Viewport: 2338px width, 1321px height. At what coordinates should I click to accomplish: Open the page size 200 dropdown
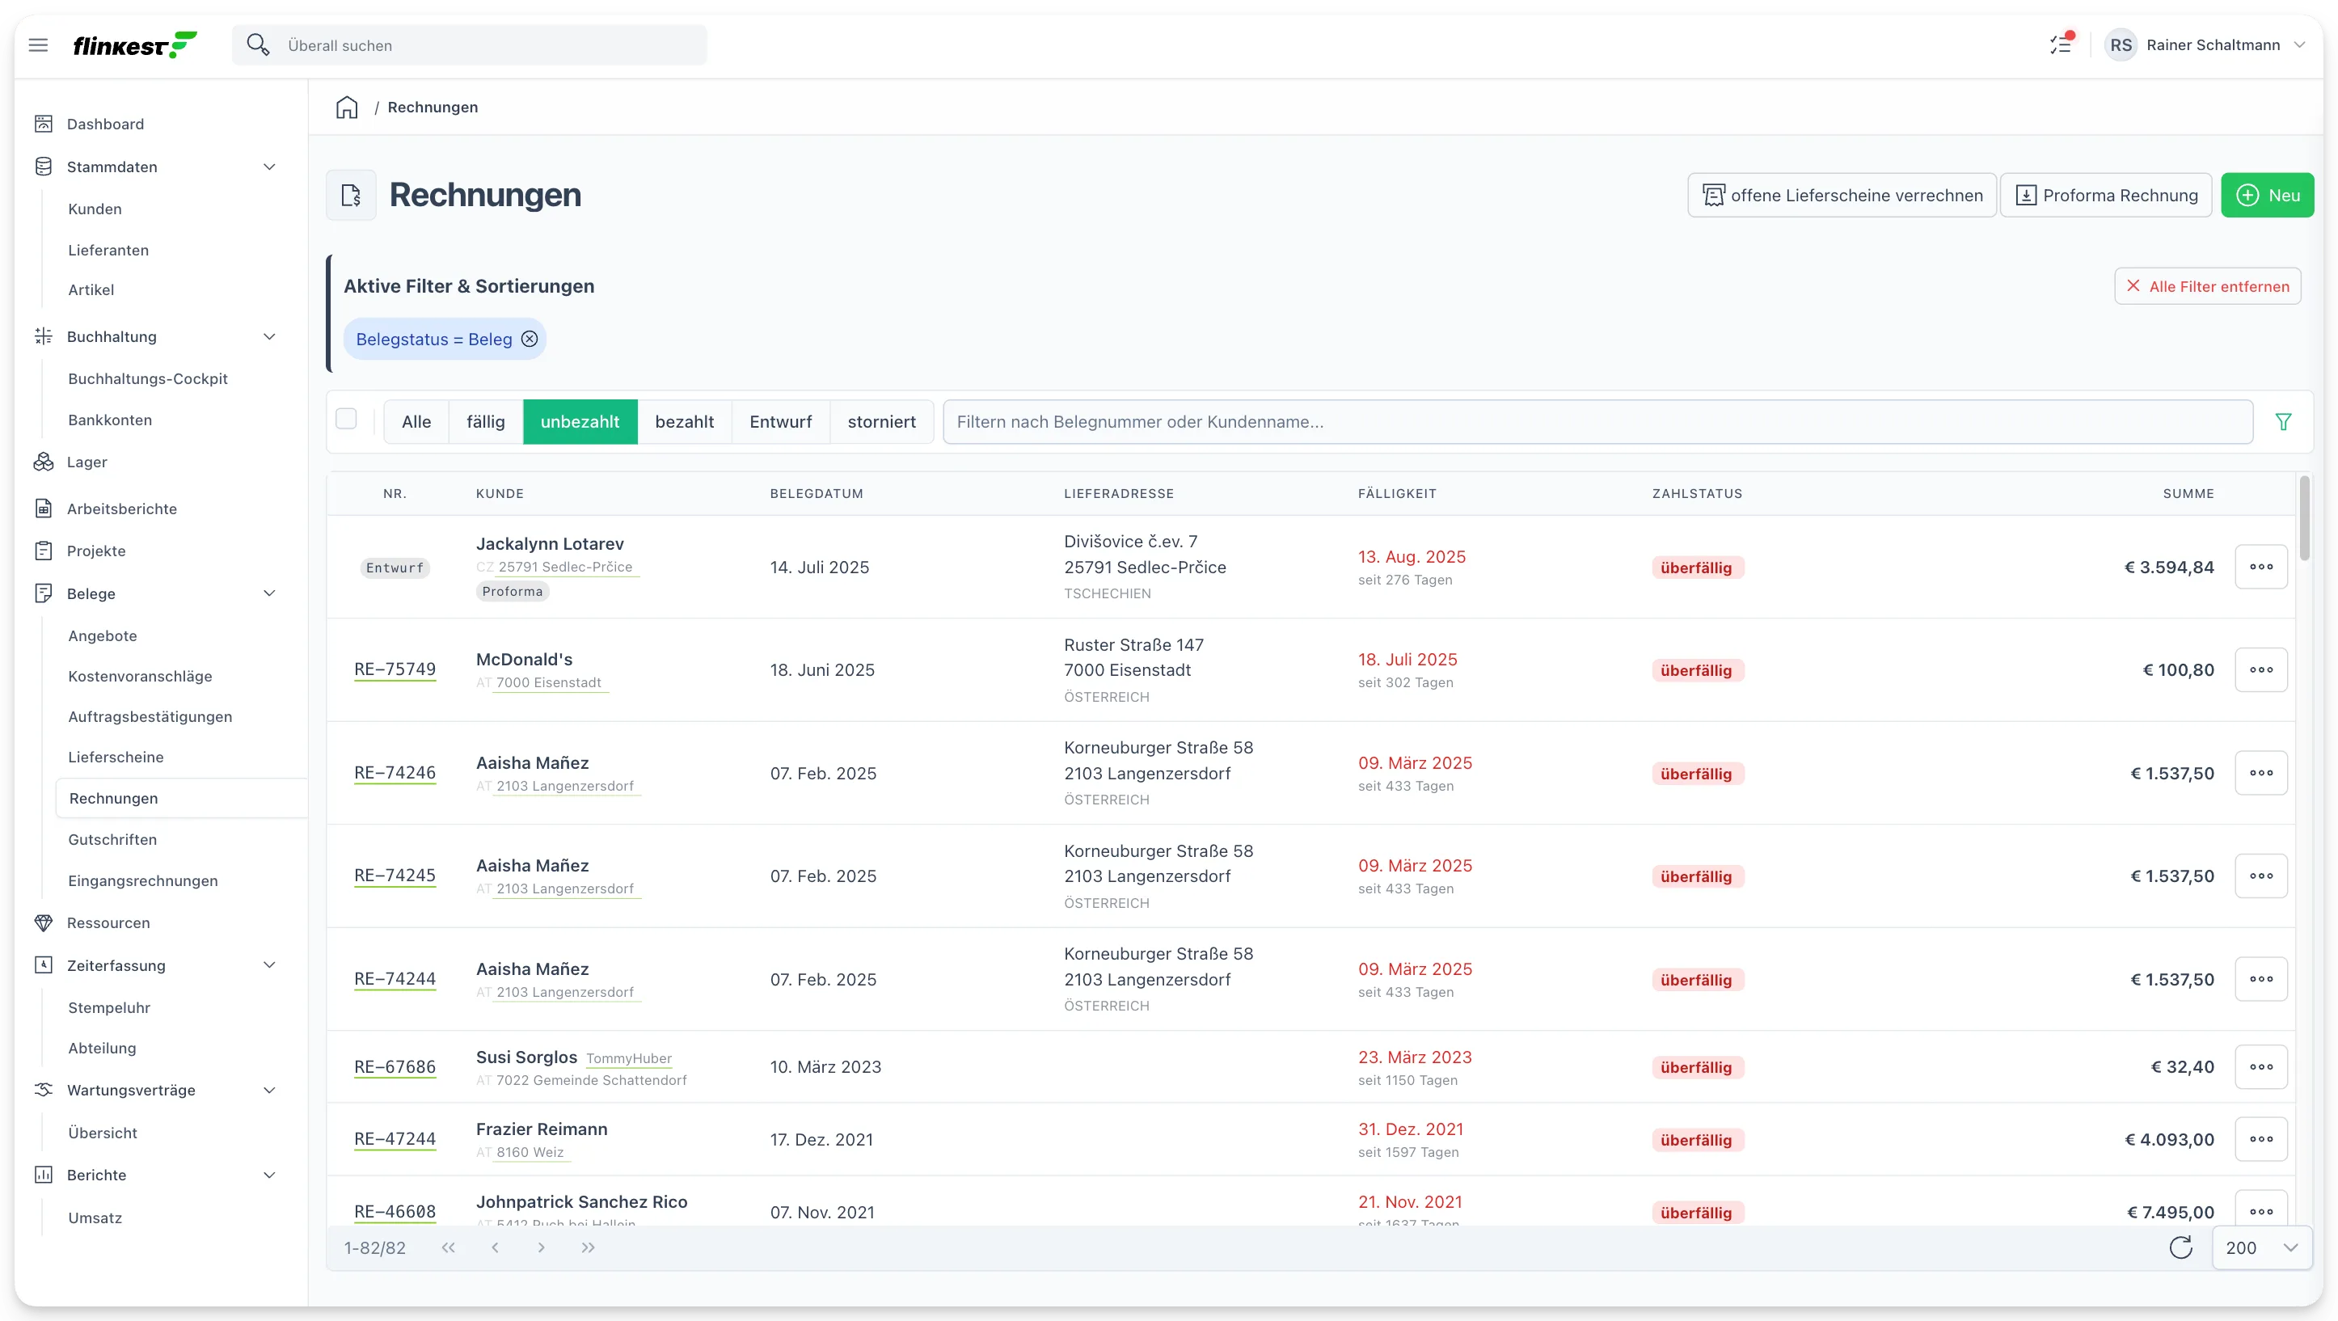pyautogui.click(x=2261, y=1247)
